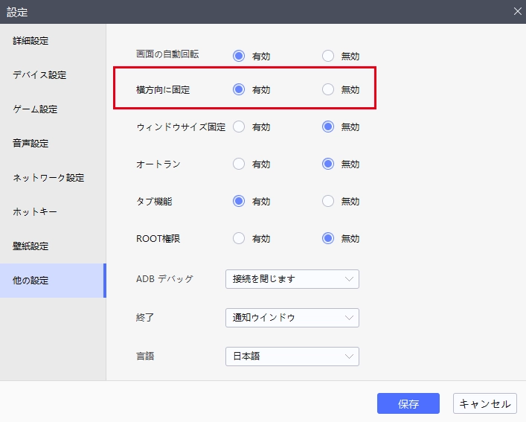Open the 音声設定 section
The width and height of the screenshot is (526, 422).
[53, 144]
